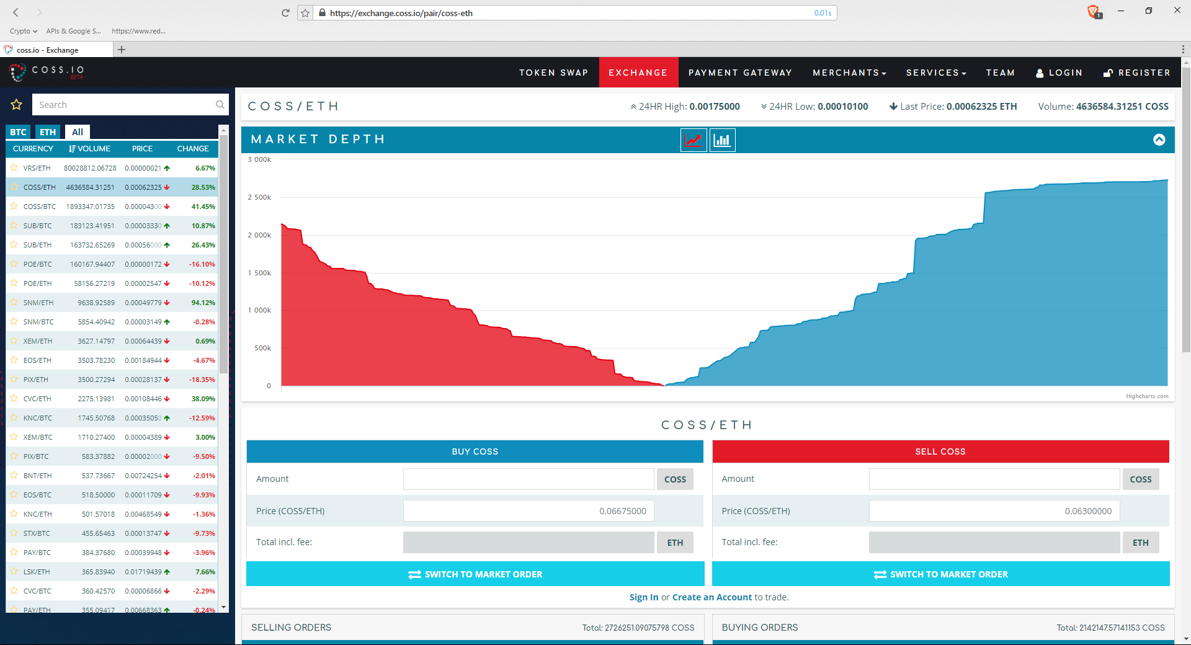Star the KNC/BTC pair
Viewport: 1191px width, 645px height.
point(14,417)
